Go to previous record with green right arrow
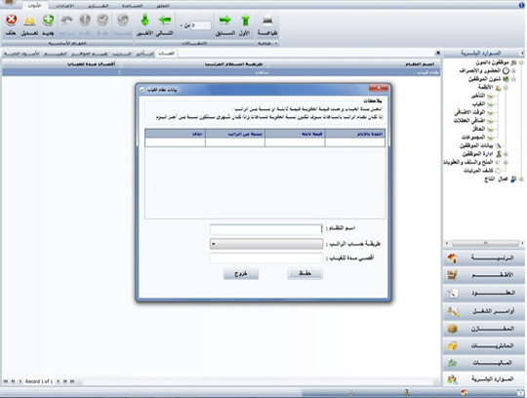 coord(225,20)
